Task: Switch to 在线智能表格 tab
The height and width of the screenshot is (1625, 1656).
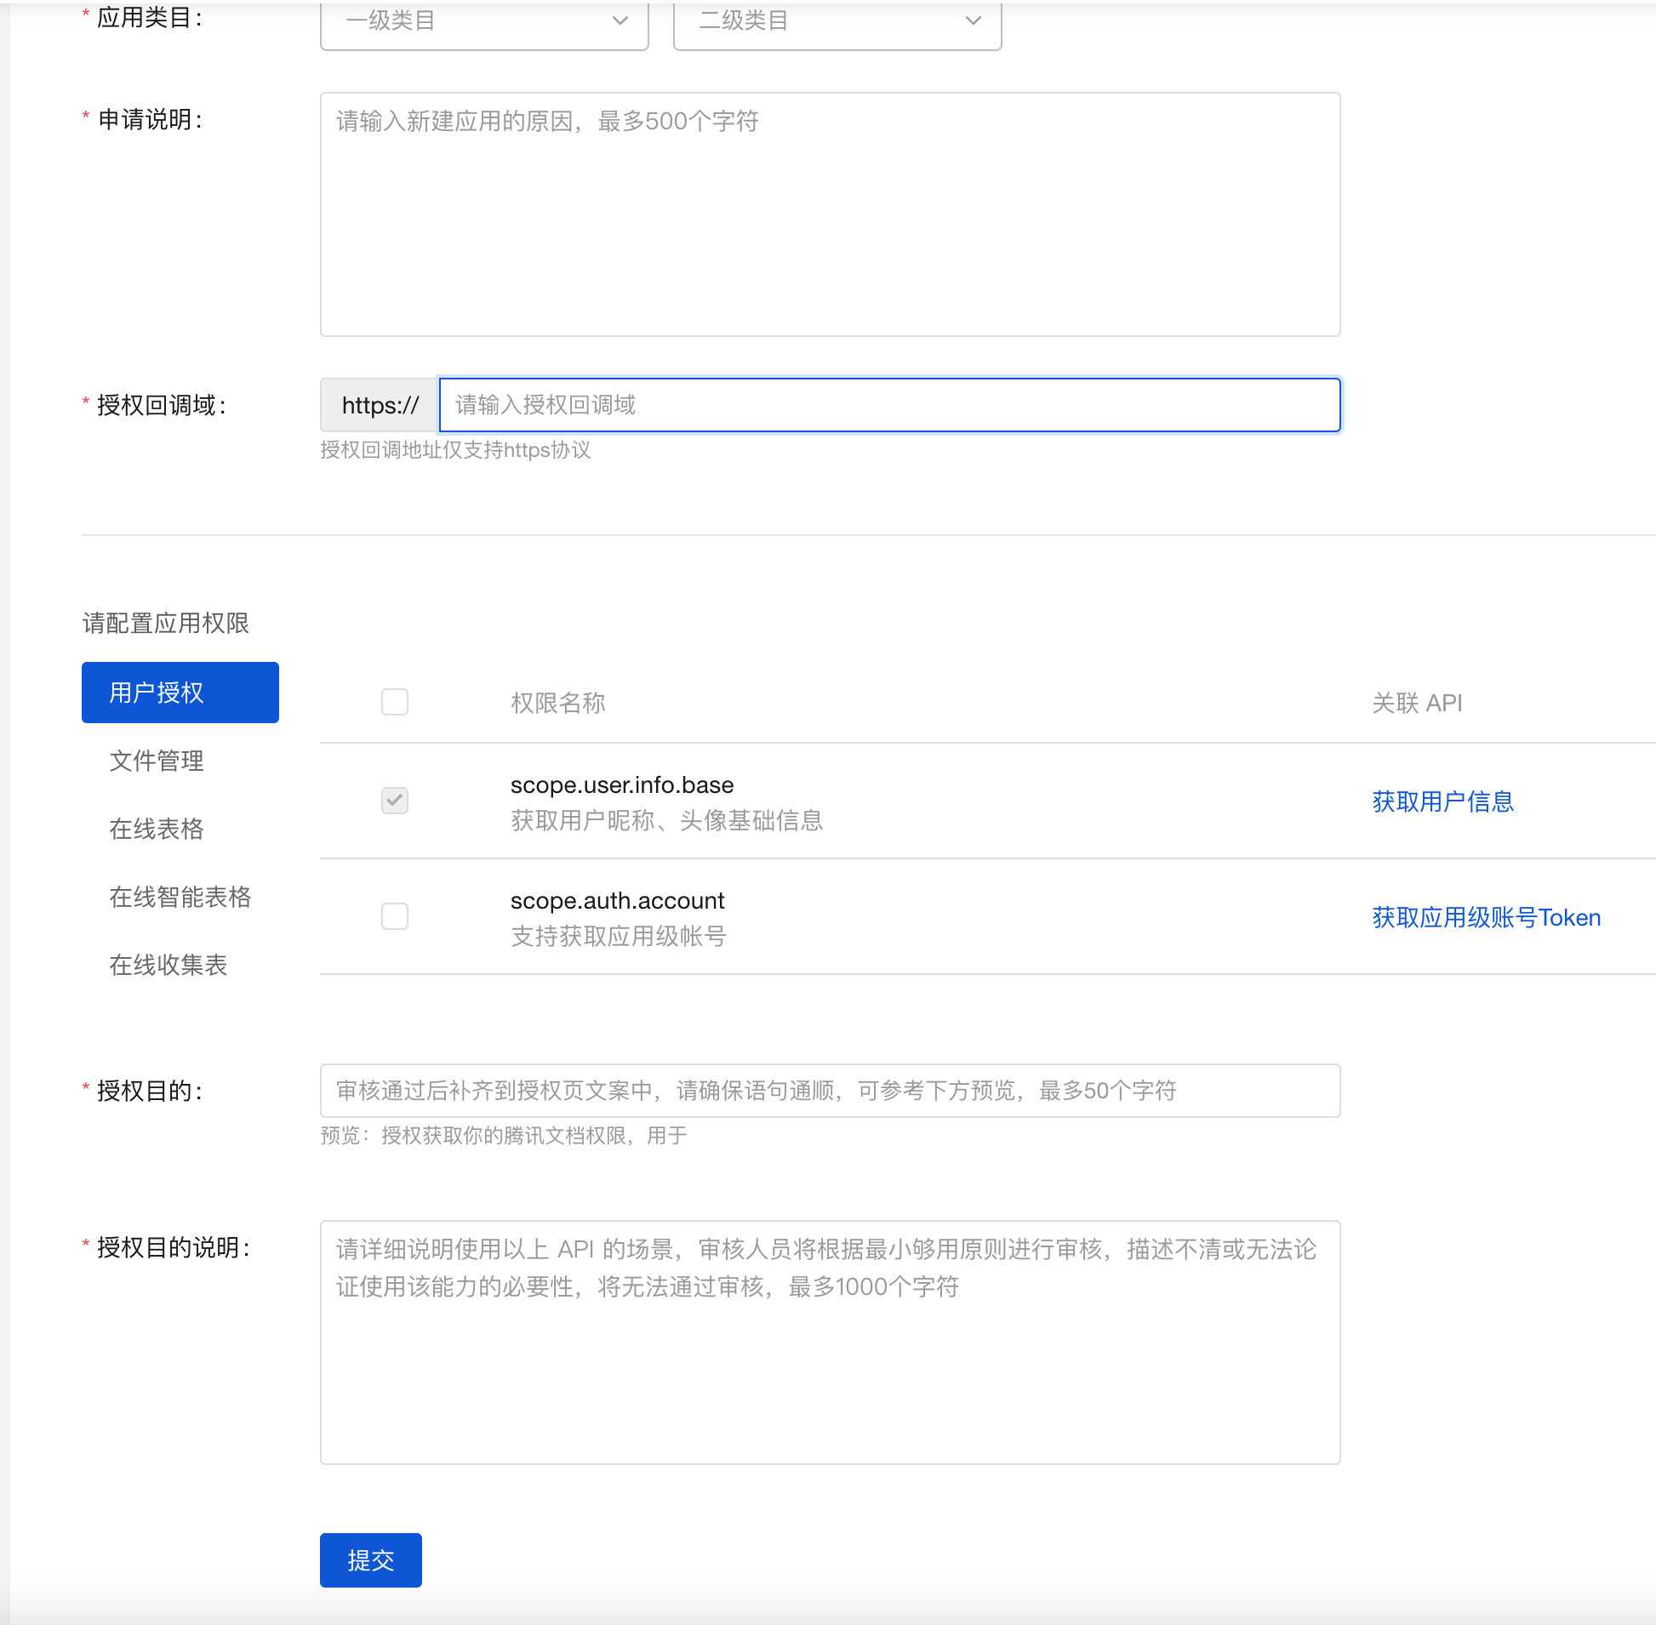Action: click(180, 897)
